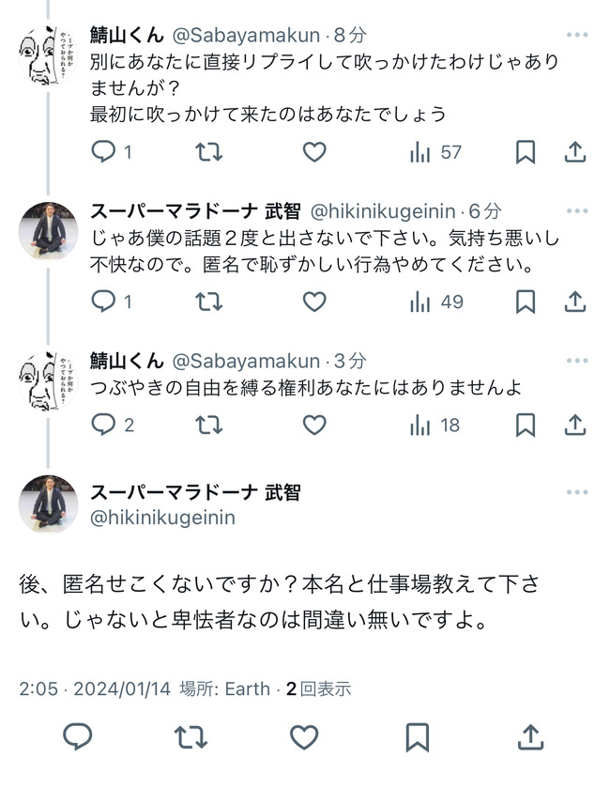The width and height of the screenshot is (610, 789).
Task: Open more options on the 8分 tweet
Action: pyautogui.click(x=577, y=35)
